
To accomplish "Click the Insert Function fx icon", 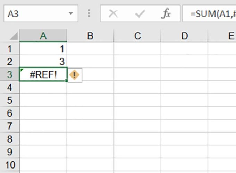I will point(166,13).
